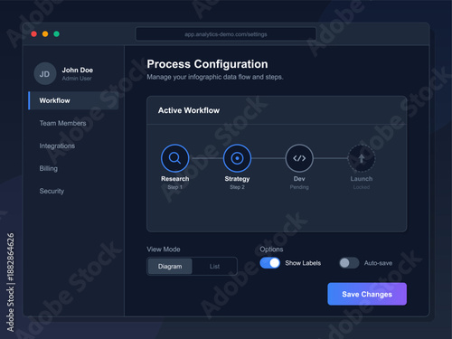The height and width of the screenshot is (339, 452).
Task: Select the Dev step code icon
Action: (x=299, y=158)
